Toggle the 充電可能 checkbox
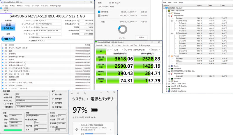 [53, 107]
